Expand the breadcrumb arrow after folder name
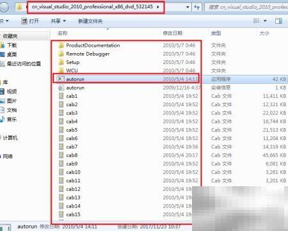This screenshot has width=288, height=231. (158, 7)
